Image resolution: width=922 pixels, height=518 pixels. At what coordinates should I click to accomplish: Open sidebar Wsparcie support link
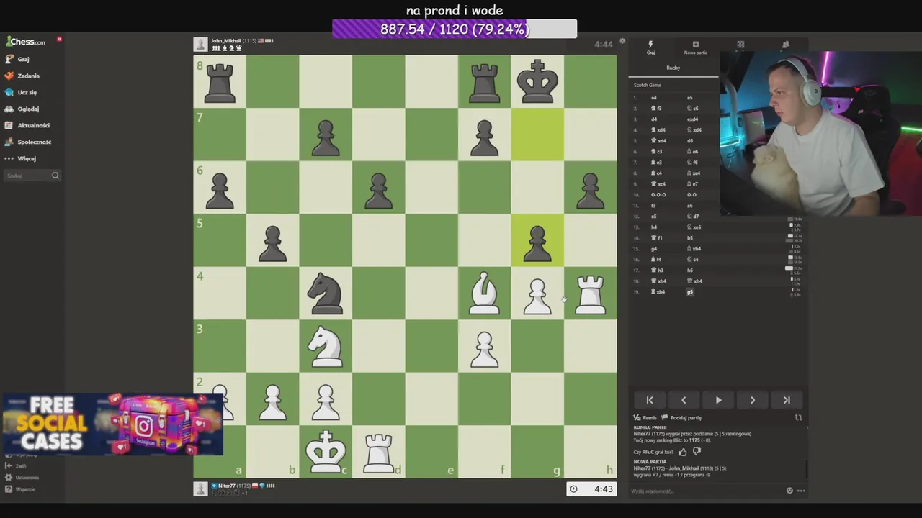(x=20, y=489)
